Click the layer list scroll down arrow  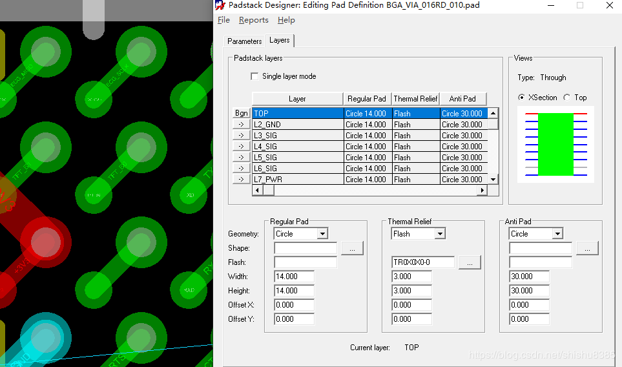tap(493, 180)
